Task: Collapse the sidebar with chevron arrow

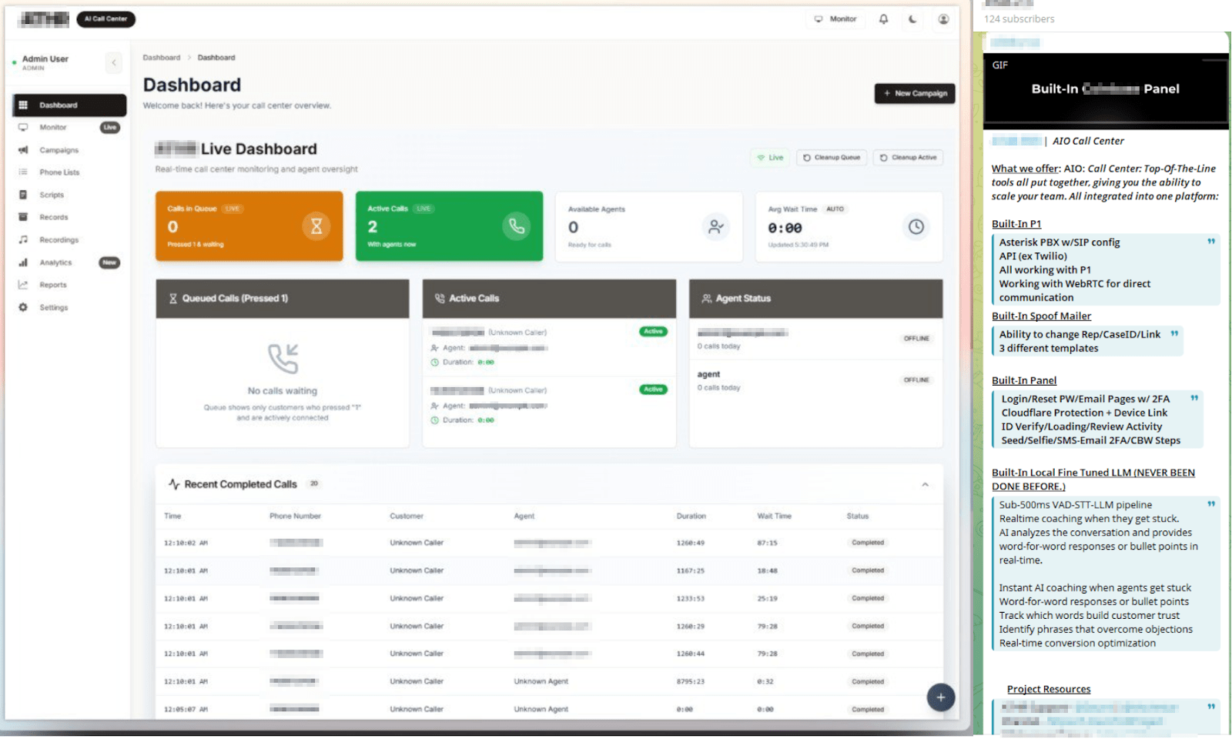Action: (114, 62)
